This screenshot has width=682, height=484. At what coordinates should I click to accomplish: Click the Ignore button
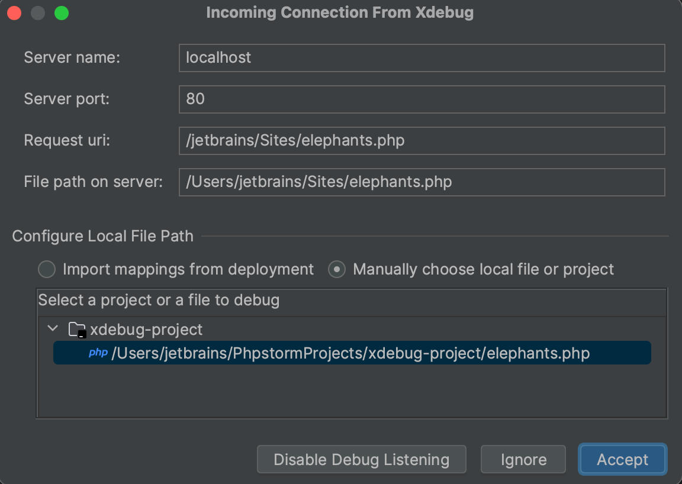click(x=523, y=459)
